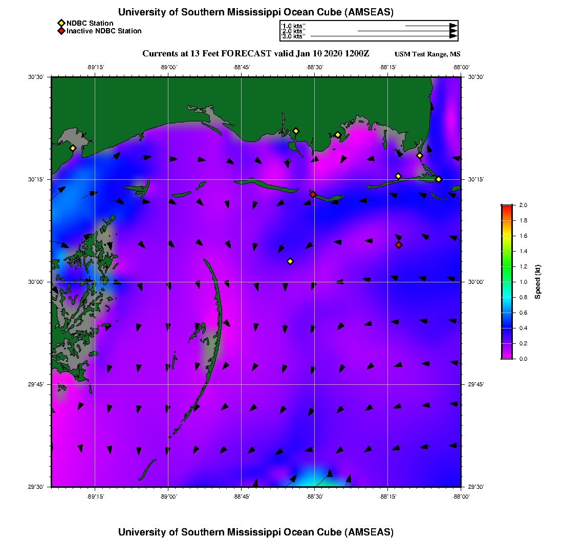Click the red top of speed color bar
563x538 pixels.
coord(507,208)
